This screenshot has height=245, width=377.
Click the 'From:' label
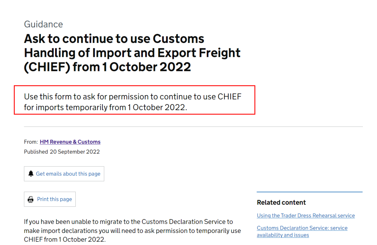pos(31,142)
